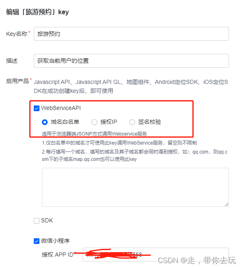Click the 描述 input field
The image size is (242, 268).
pos(131,61)
